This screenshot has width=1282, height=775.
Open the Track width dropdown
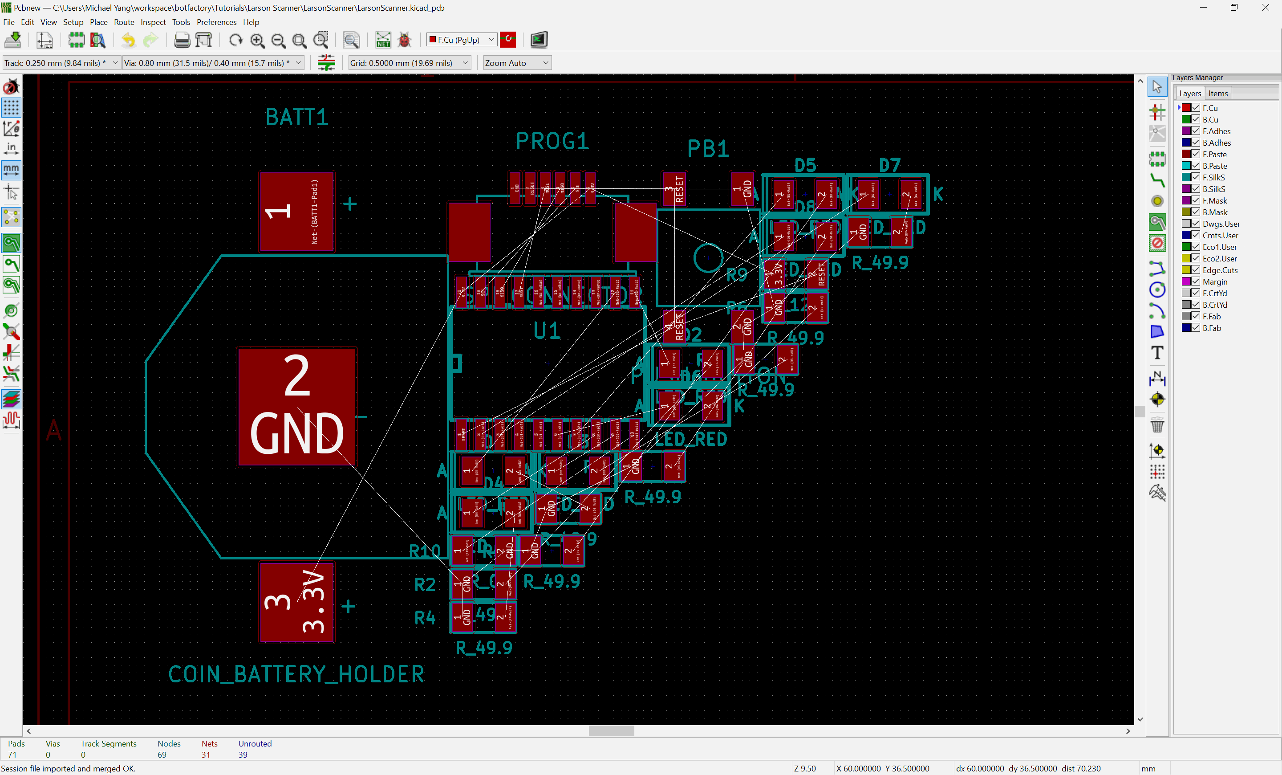[x=61, y=63]
